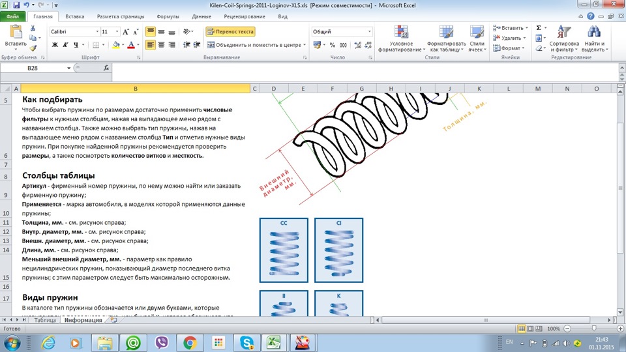Open Стили ячеек gallery
This screenshot has height=352, width=626.
[477, 38]
